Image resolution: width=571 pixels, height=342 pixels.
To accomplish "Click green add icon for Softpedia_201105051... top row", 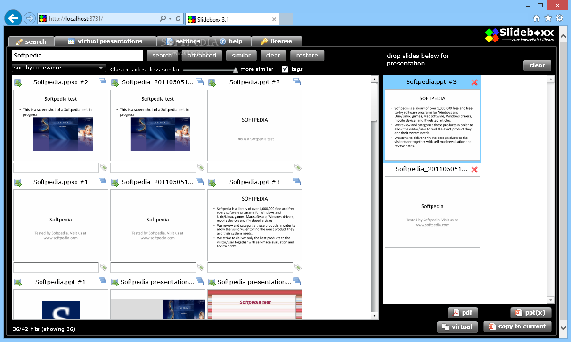I will point(115,83).
